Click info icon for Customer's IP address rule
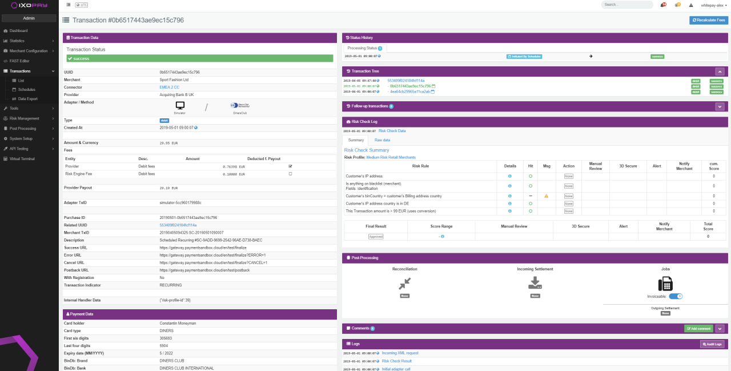The height and width of the screenshot is (371, 731). coord(509,176)
